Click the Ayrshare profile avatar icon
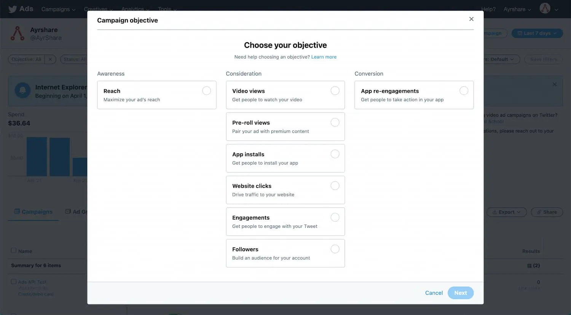The width and height of the screenshot is (571, 315). (x=545, y=8)
